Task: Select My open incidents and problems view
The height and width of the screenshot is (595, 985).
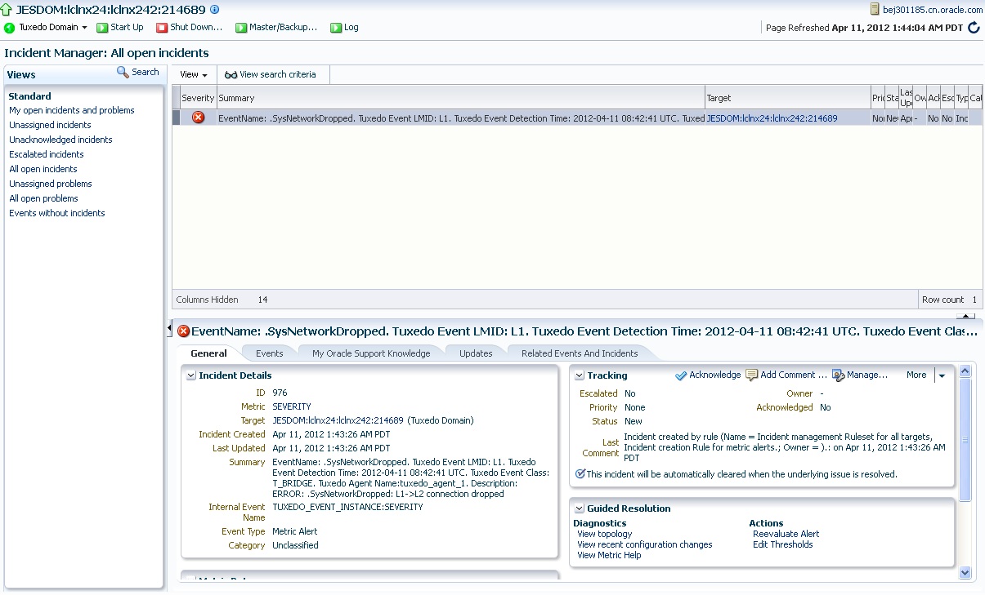Action: [x=72, y=110]
